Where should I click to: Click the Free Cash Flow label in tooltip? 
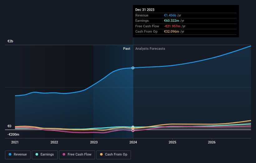coord(147,26)
